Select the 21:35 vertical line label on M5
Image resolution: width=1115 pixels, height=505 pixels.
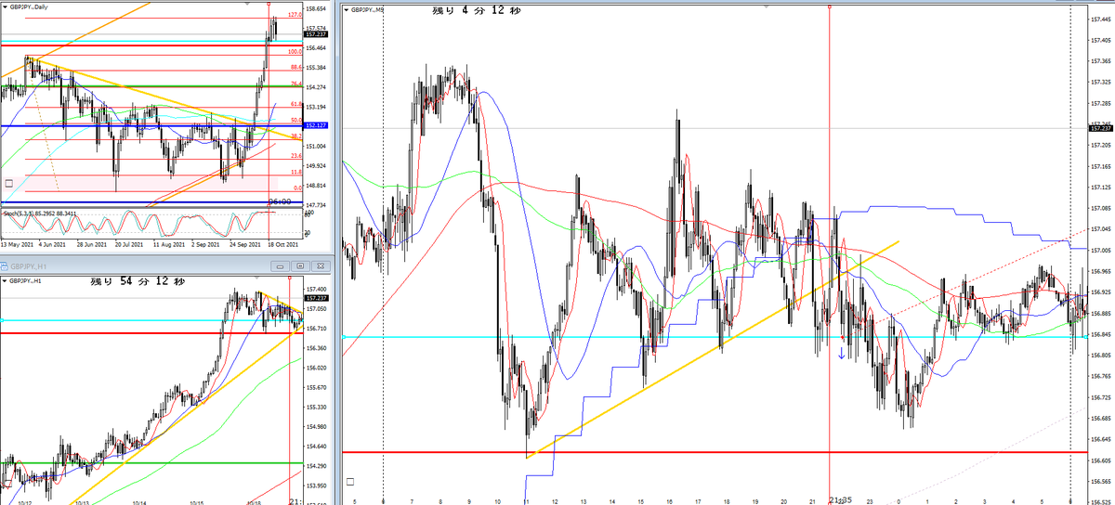[840, 499]
